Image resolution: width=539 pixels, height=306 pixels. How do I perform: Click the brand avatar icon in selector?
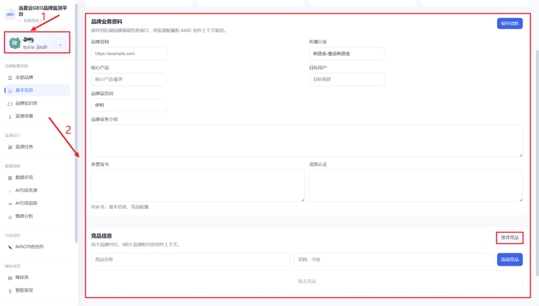[15, 43]
